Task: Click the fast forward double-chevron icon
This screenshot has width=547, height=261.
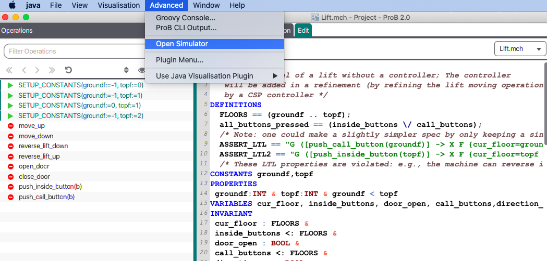Action: [x=52, y=70]
